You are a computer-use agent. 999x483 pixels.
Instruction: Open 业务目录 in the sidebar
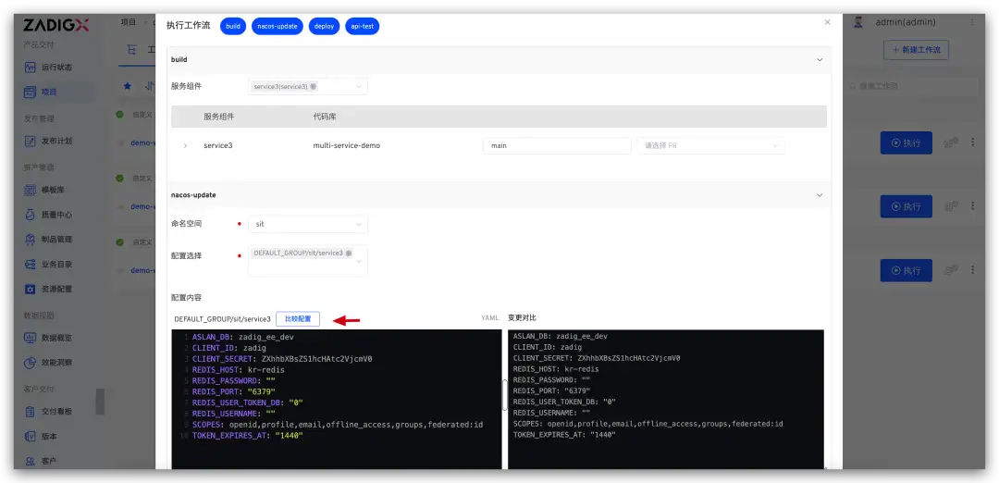[48, 264]
